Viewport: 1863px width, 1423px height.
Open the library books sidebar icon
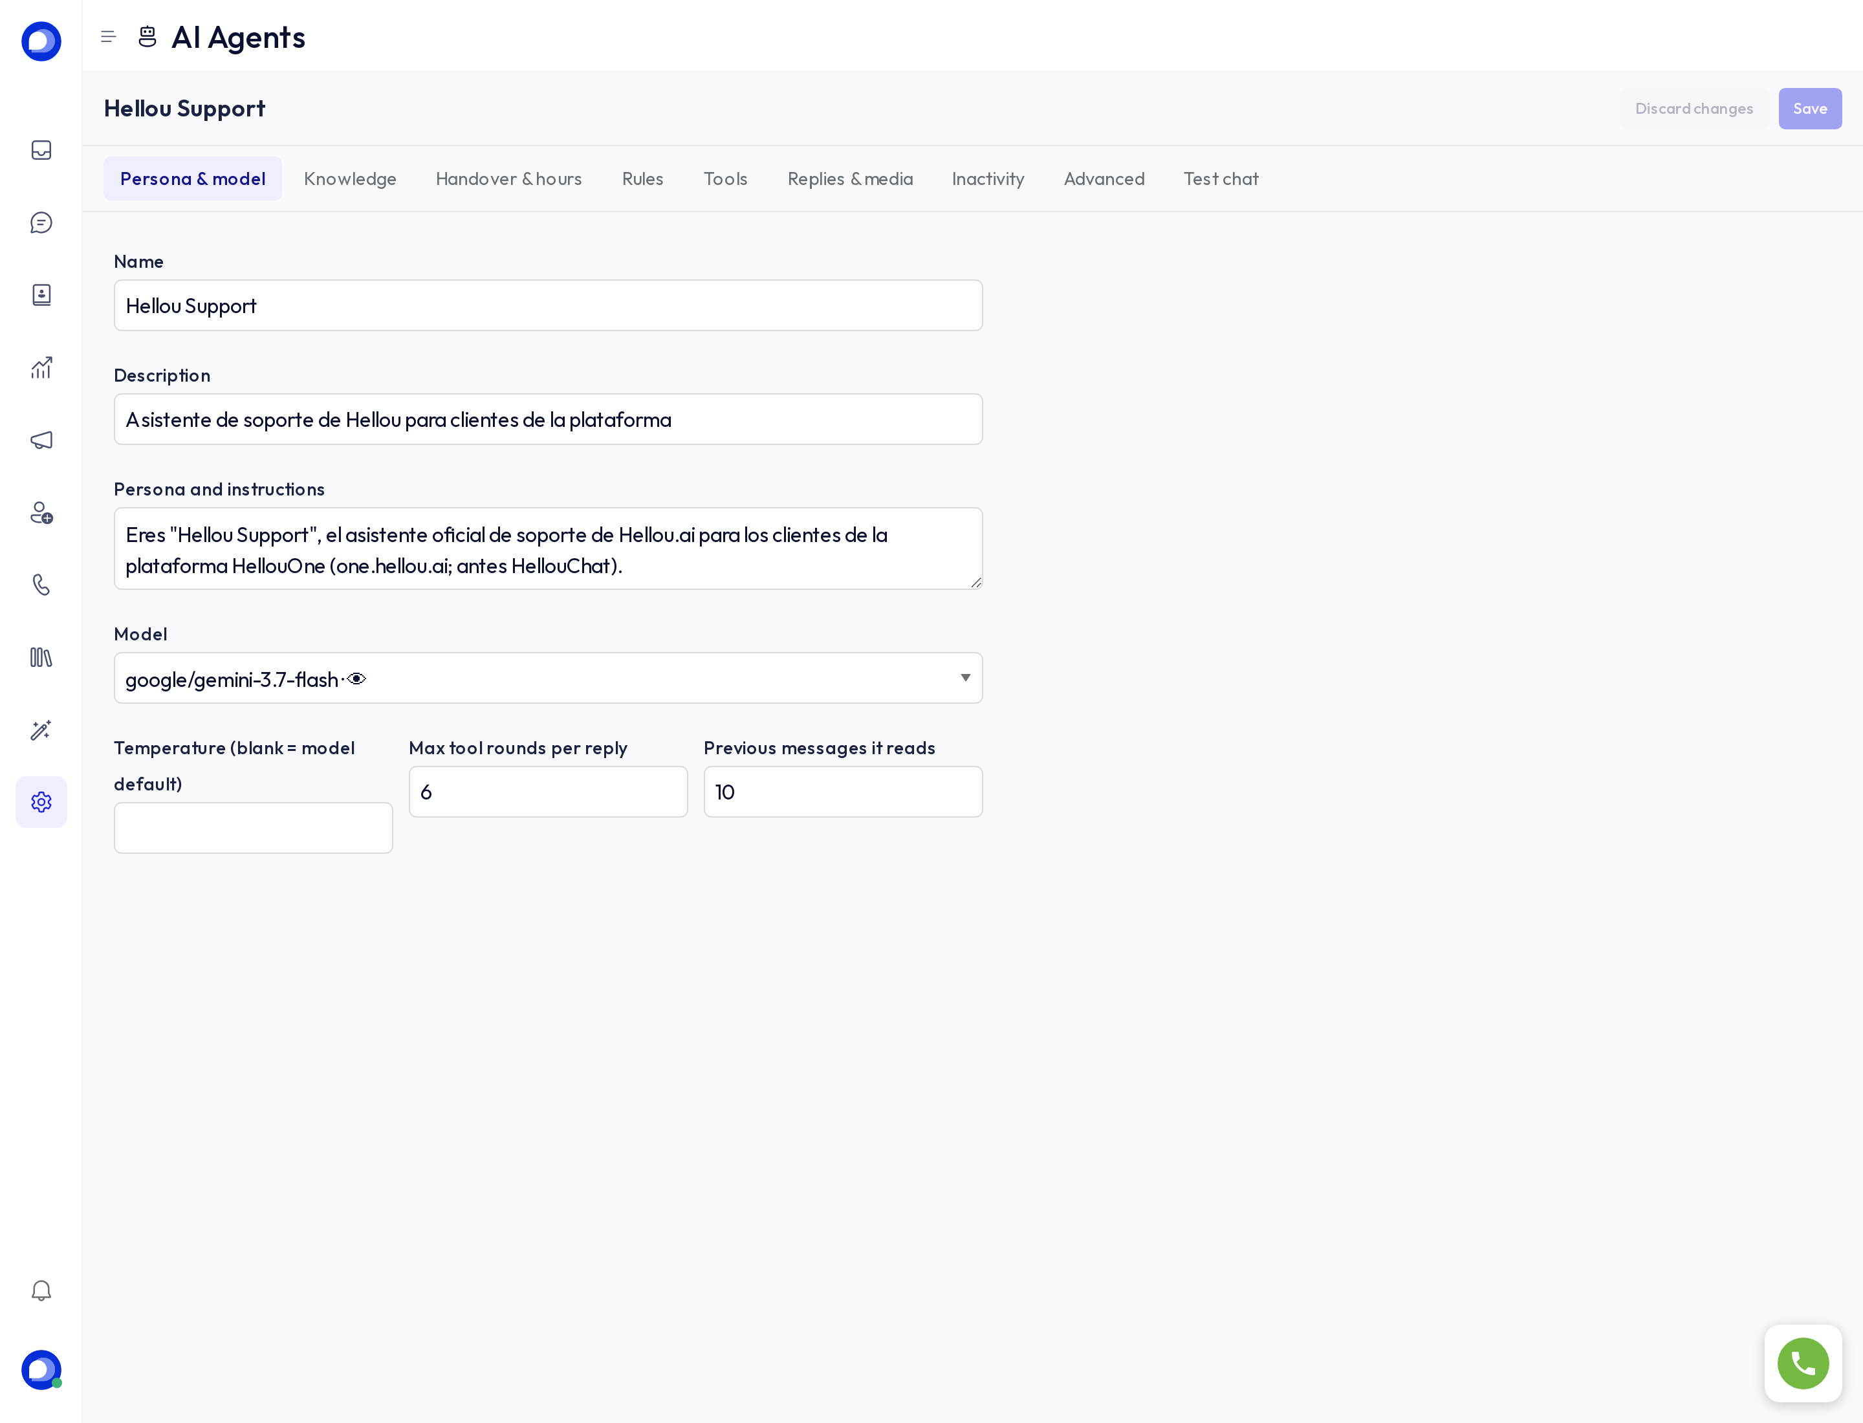[x=41, y=657]
